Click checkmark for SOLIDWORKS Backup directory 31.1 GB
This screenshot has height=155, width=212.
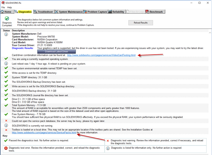pos(6,90)
